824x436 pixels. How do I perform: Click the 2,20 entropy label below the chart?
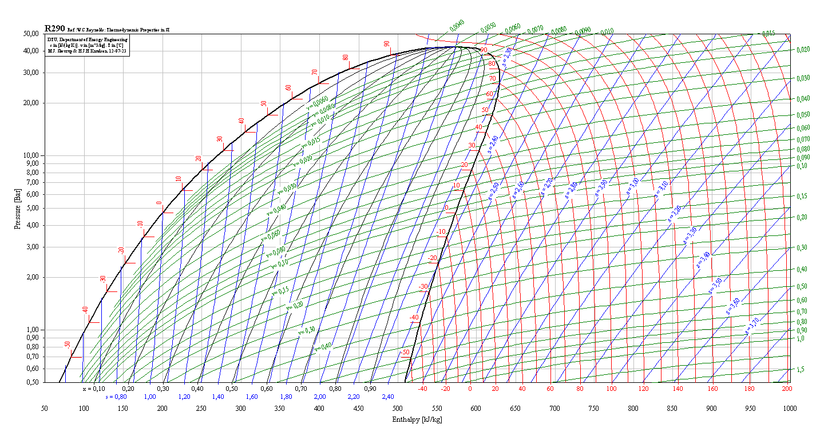pos(354,397)
